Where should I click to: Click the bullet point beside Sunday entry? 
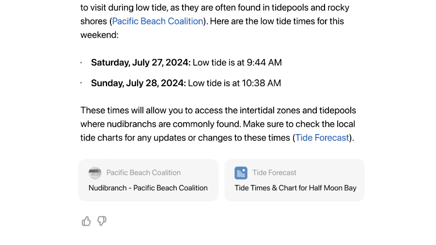click(81, 83)
